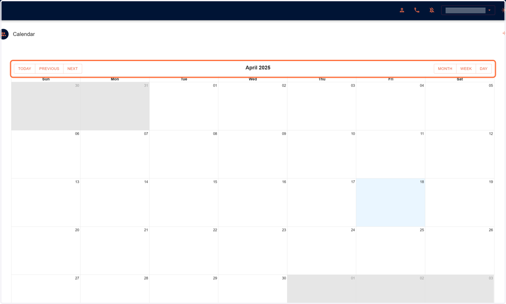Click day 26 on Saturday

pyautogui.click(x=460, y=251)
